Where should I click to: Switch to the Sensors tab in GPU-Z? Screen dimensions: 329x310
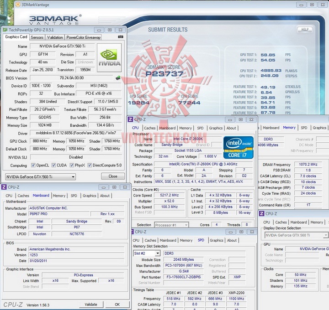pos(37,37)
